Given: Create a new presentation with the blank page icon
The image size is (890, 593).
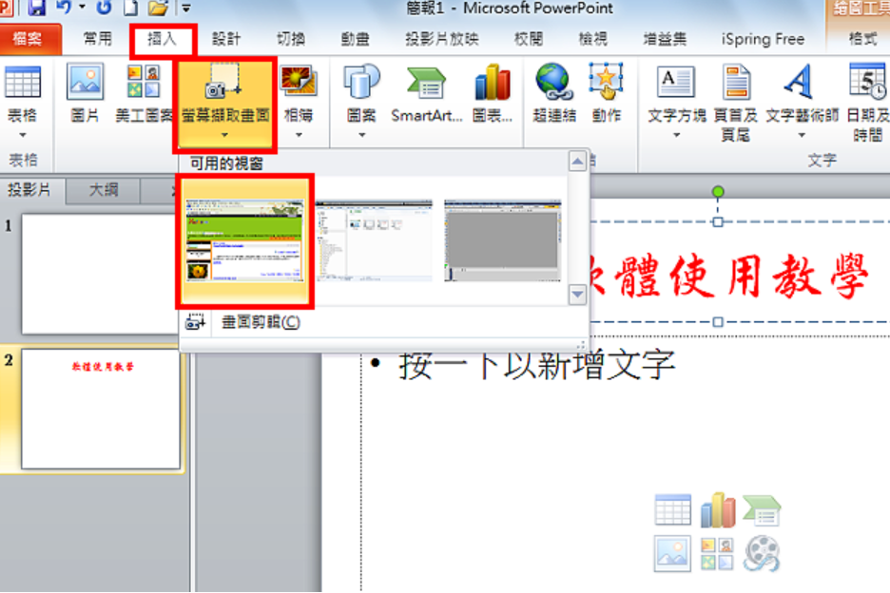Looking at the screenshot, I should 131,8.
